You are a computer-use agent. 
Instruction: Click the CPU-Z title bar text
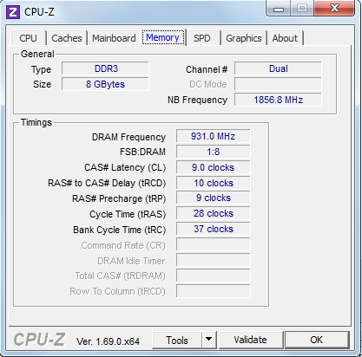point(39,12)
